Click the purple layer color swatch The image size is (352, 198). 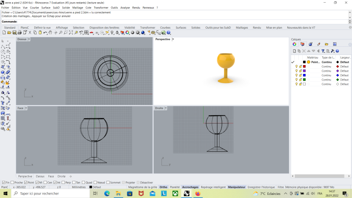304,71
